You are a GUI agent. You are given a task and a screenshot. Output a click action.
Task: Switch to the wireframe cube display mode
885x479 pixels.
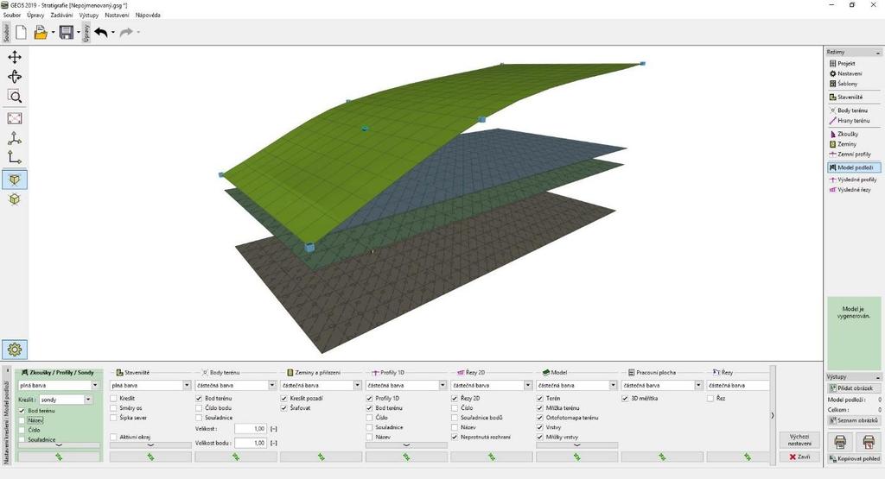pos(15,199)
